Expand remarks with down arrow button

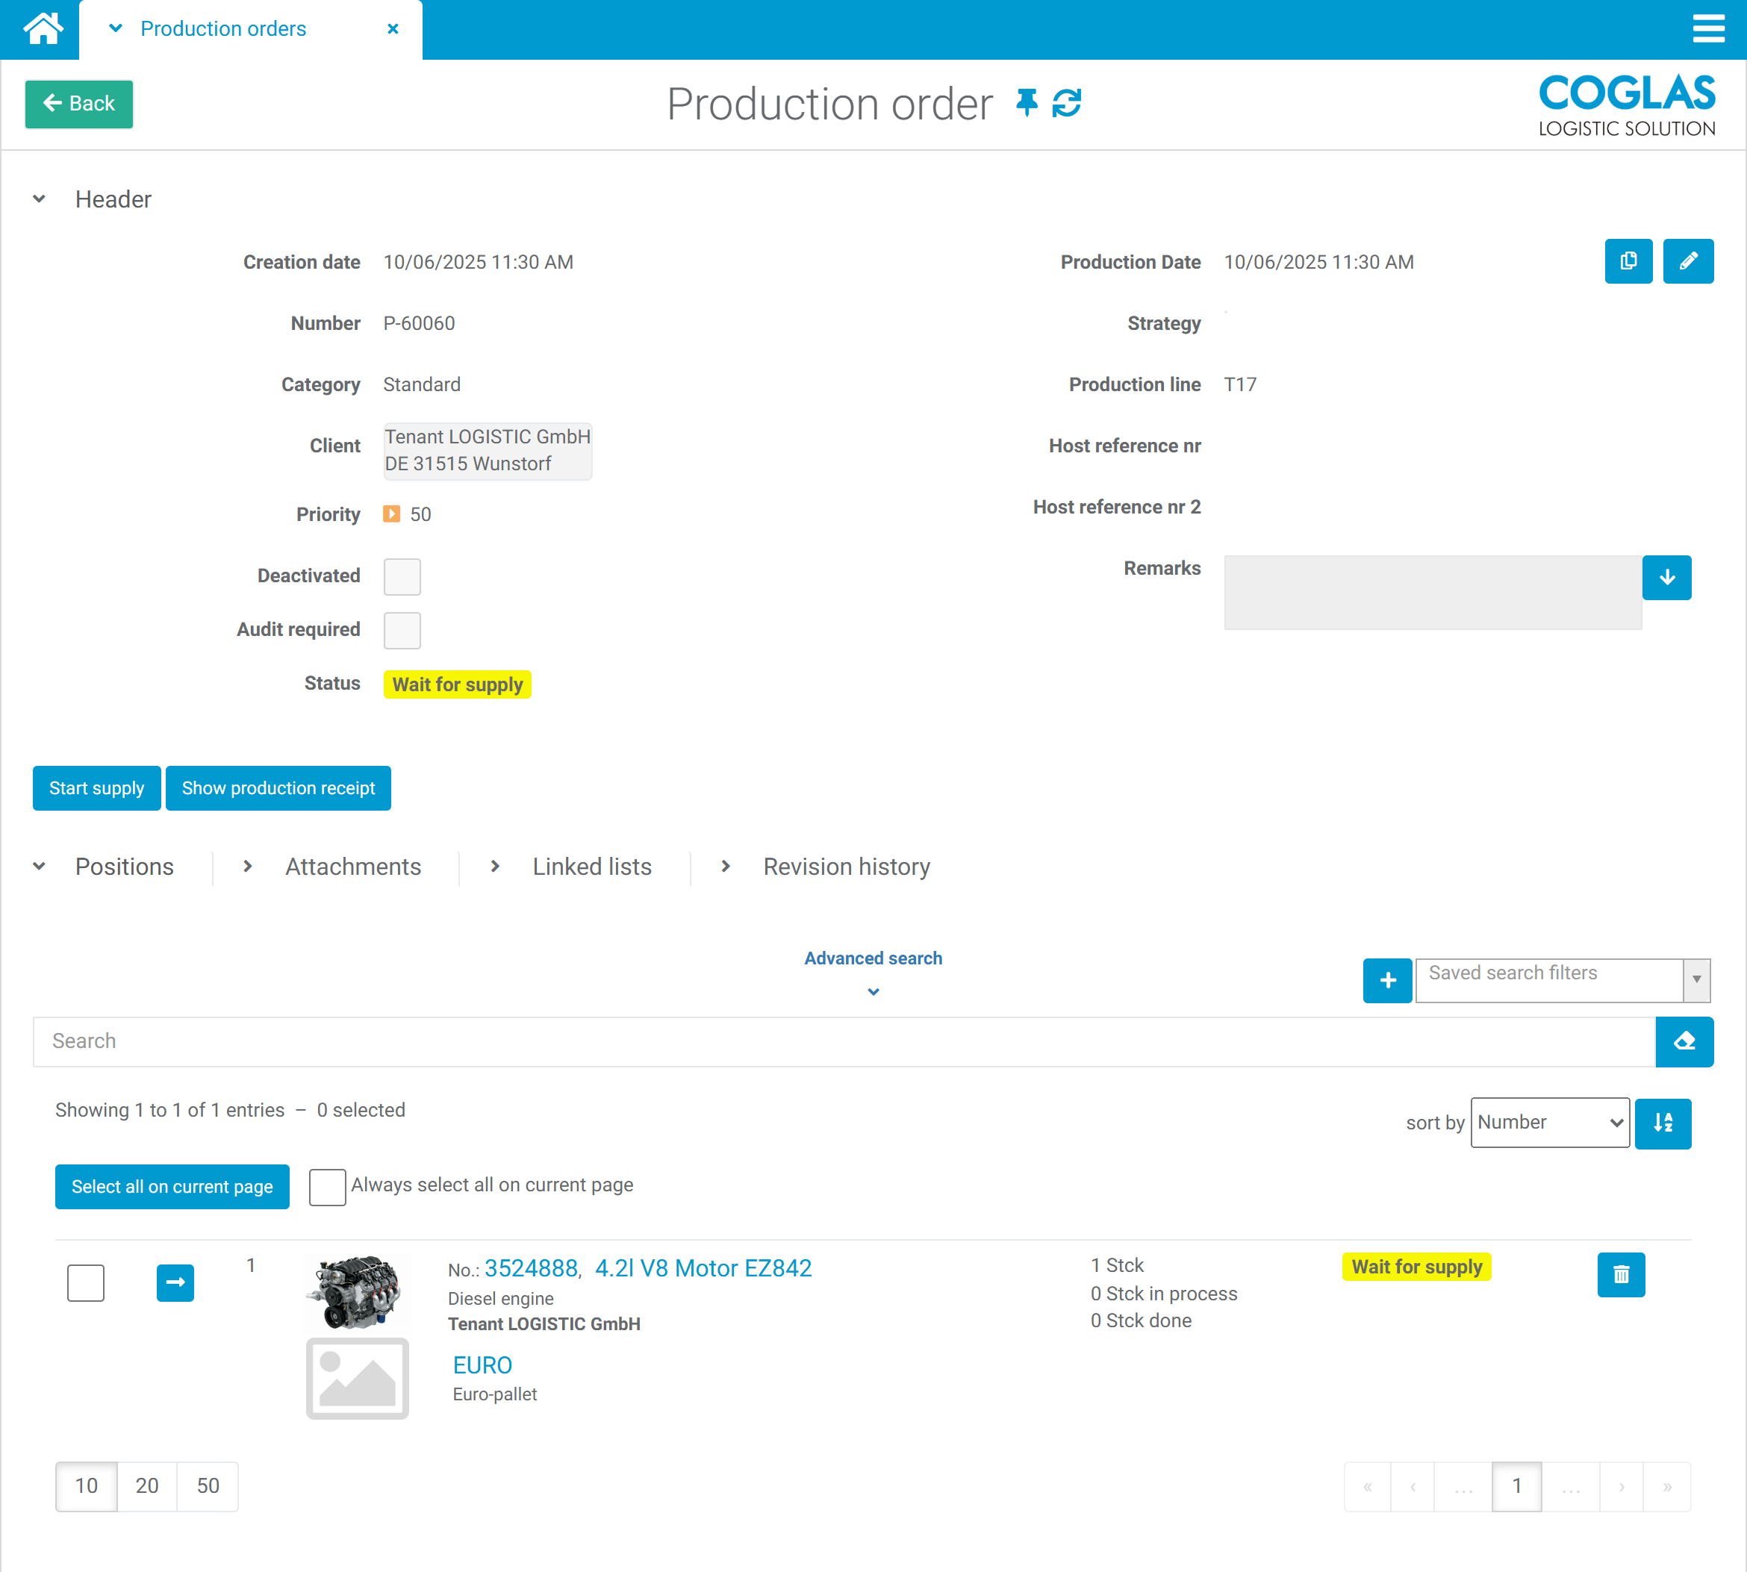[x=1666, y=578]
